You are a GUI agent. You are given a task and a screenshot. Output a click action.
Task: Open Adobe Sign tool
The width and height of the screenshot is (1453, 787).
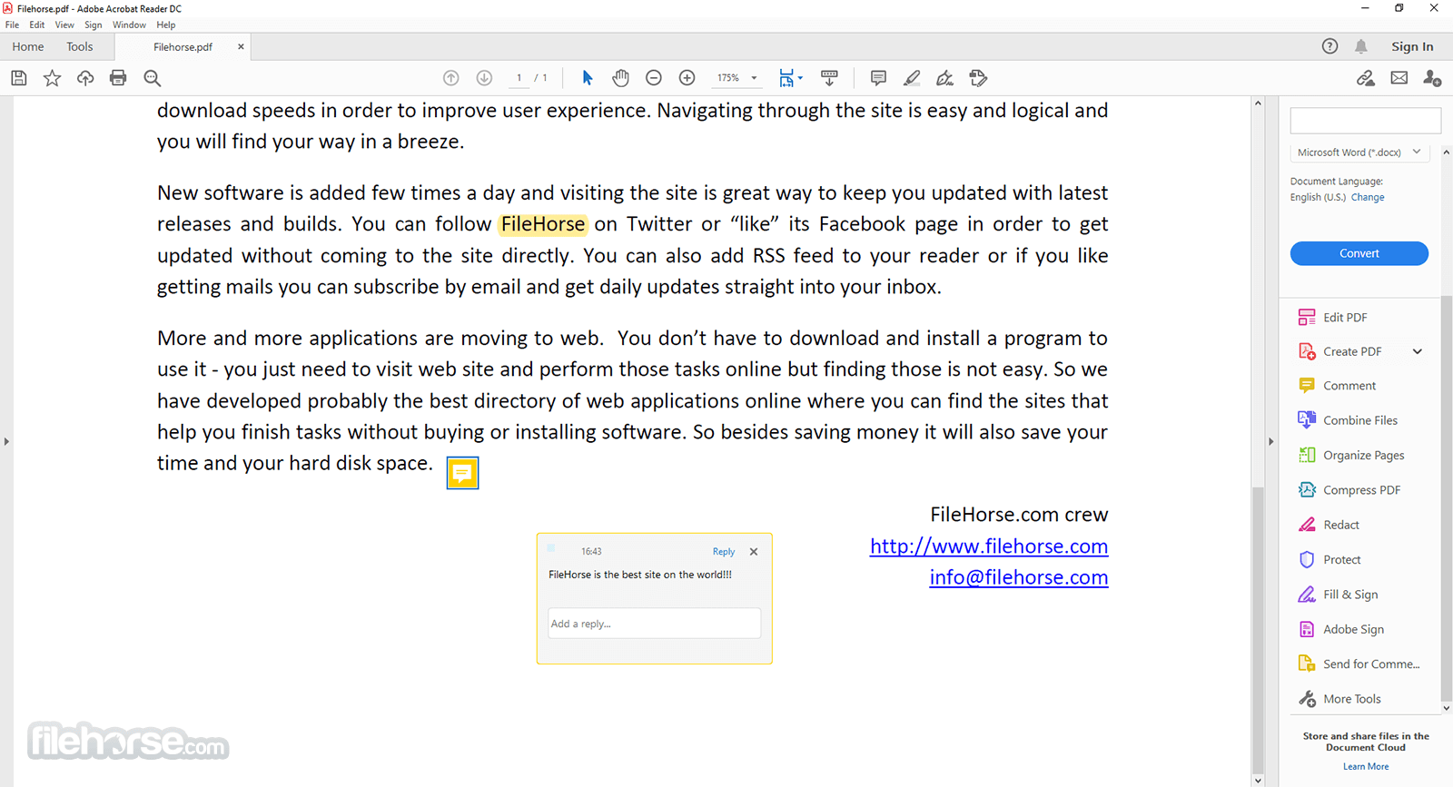pos(1341,629)
